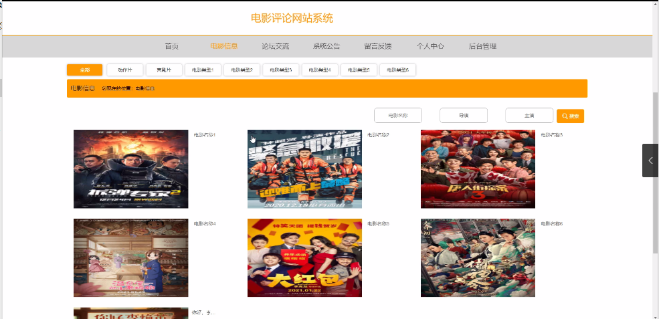This screenshot has height=319, width=659.
Task: Select the 电影信息 nav menu item
Action: pyautogui.click(x=224, y=46)
